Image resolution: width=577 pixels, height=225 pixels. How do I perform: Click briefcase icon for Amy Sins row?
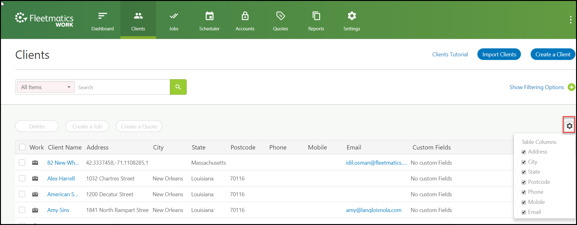35,210
